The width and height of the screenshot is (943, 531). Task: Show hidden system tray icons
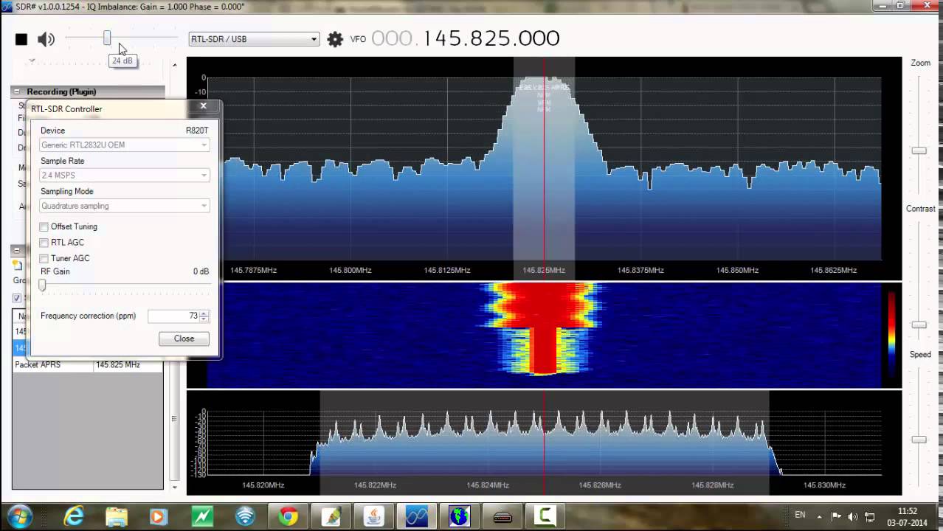pyautogui.click(x=820, y=516)
